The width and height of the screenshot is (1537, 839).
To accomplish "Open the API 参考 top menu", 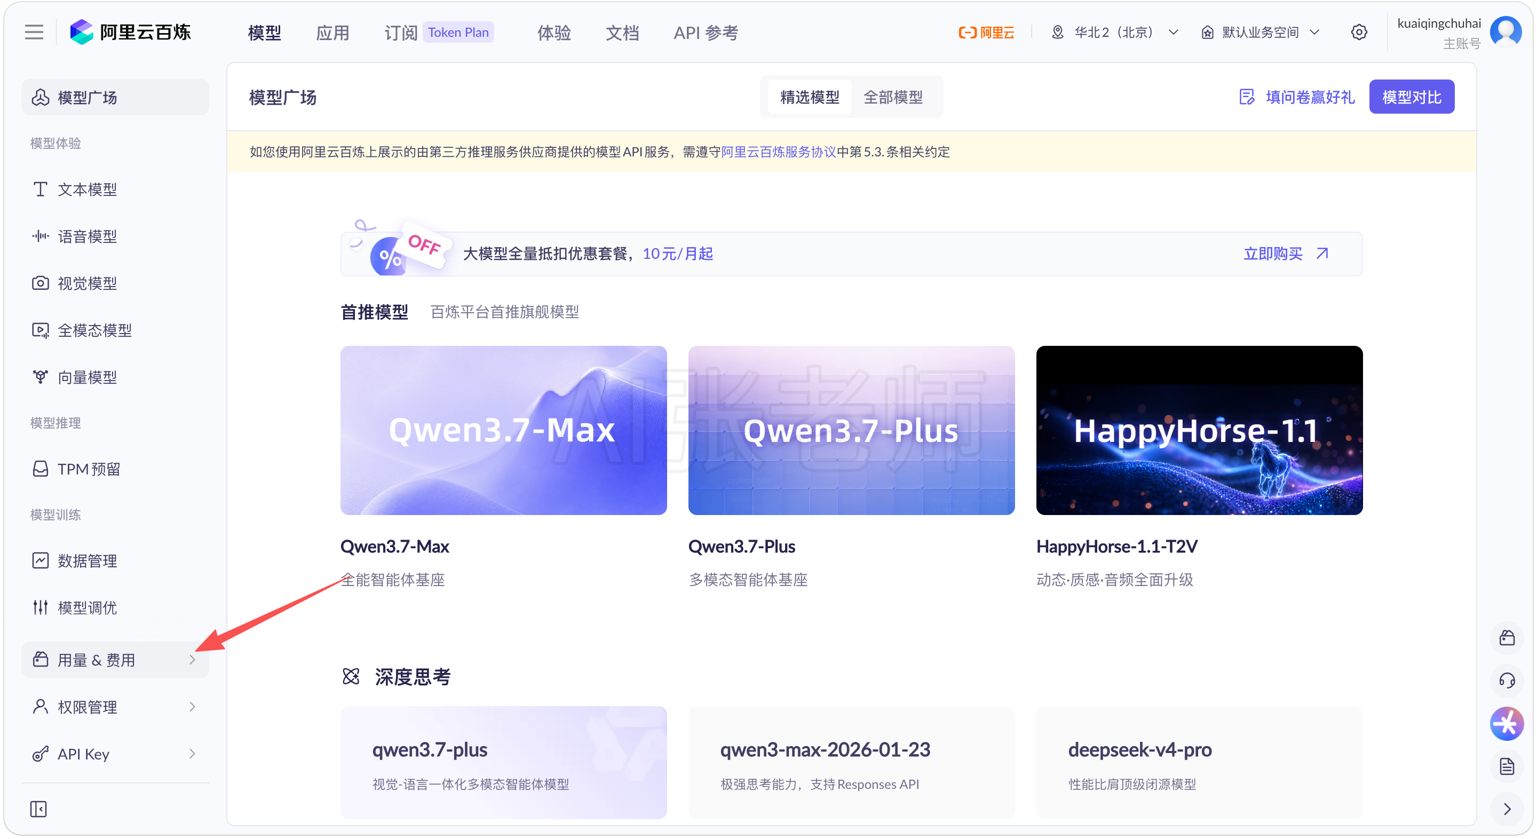I will (706, 32).
